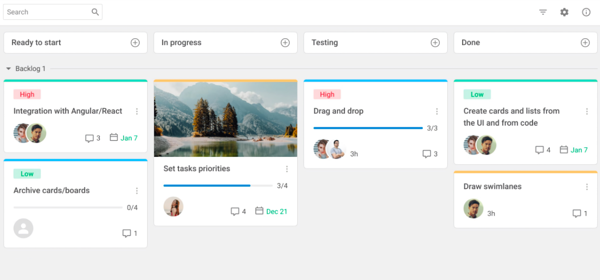Click the Testing column header
This screenshot has height=280, width=600.
click(325, 43)
